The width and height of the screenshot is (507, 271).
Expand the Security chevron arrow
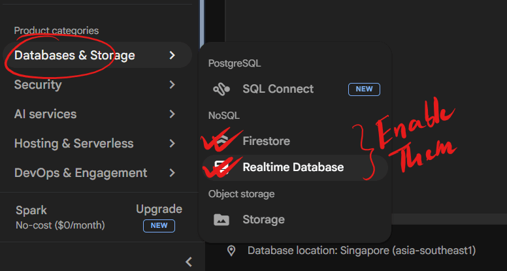(172, 85)
